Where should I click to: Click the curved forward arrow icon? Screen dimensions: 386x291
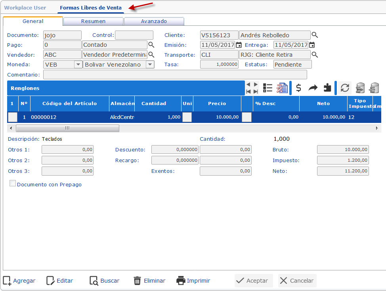click(313, 88)
